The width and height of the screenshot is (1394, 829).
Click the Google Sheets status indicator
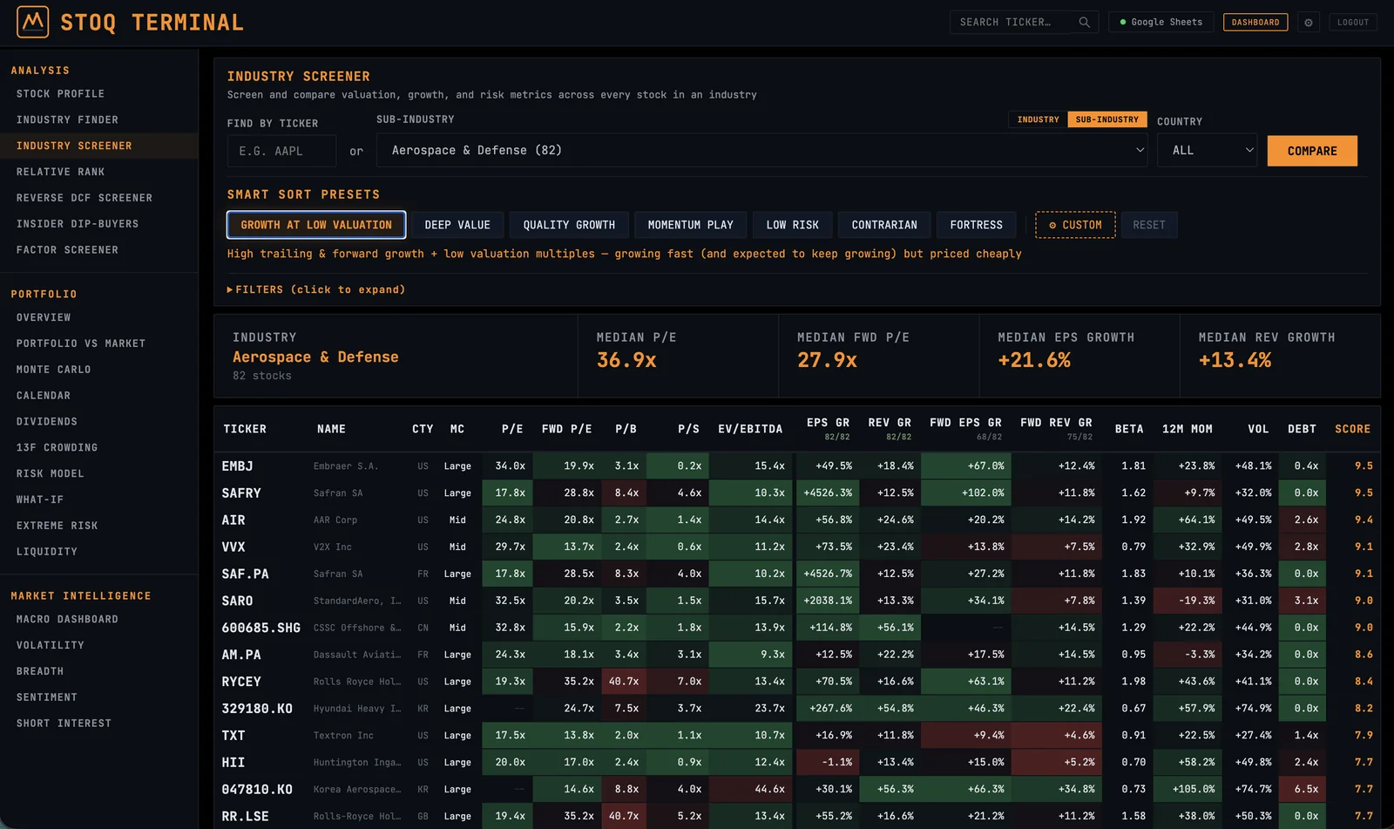coord(1161,23)
